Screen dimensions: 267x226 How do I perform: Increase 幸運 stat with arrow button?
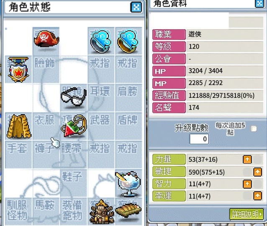pos(257,196)
